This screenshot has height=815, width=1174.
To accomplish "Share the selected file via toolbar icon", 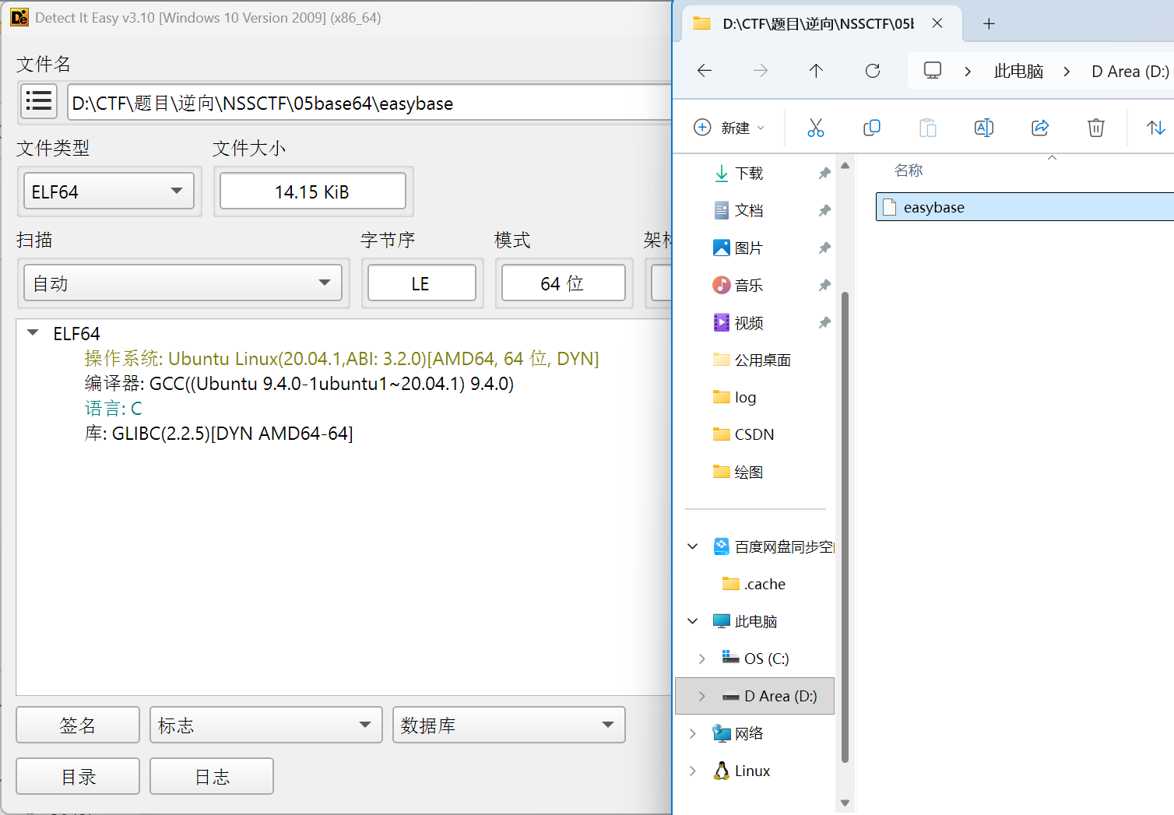I will point(1040,128).
